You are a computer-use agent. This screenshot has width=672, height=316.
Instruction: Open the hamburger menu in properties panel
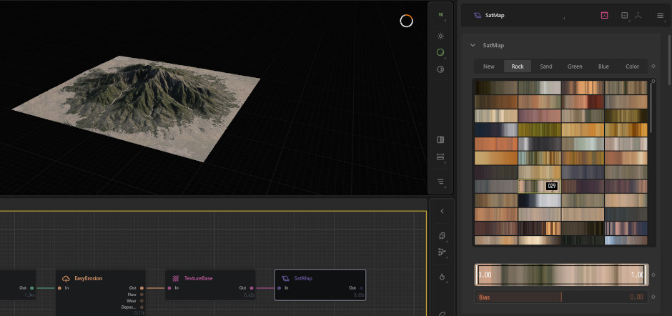[x=659, y=15]
